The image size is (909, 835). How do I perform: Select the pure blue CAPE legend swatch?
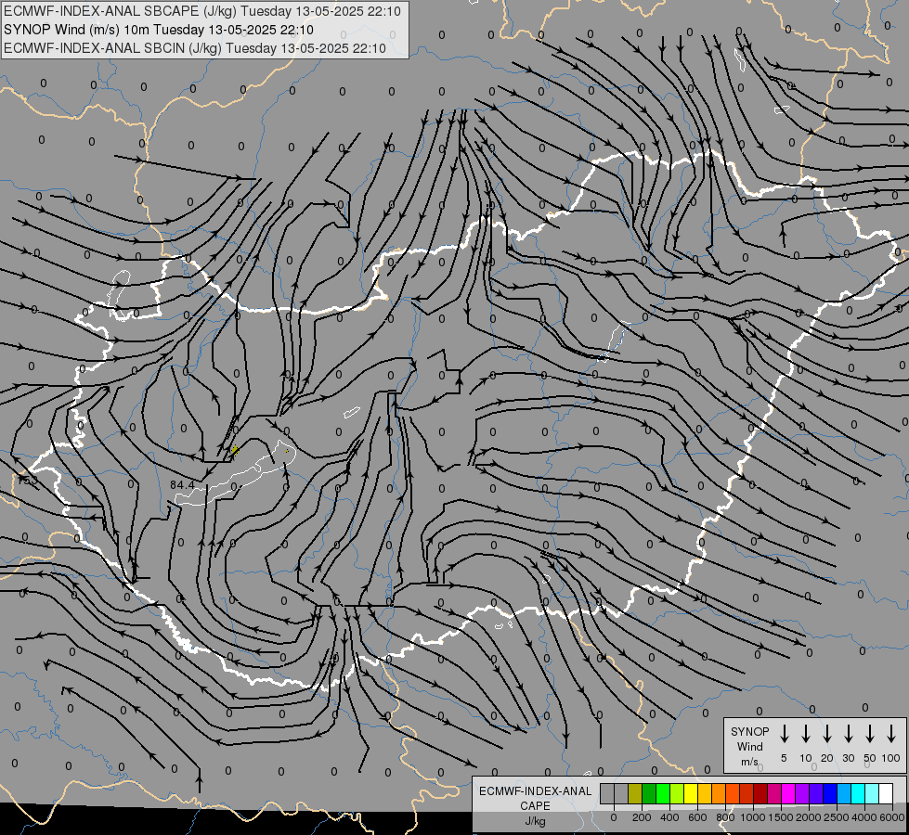(831, 793)
